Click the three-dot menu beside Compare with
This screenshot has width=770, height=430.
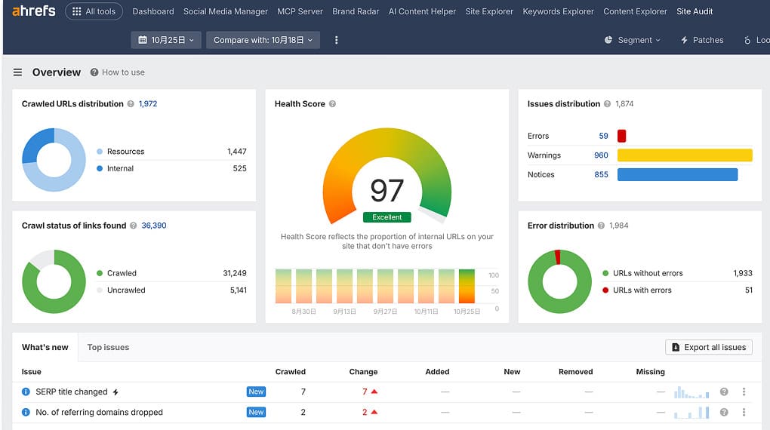[x=336, y=40]
